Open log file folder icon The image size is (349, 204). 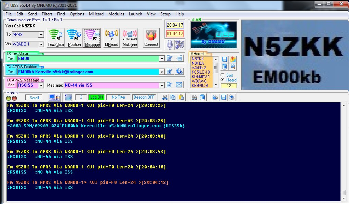pos(215,98)
